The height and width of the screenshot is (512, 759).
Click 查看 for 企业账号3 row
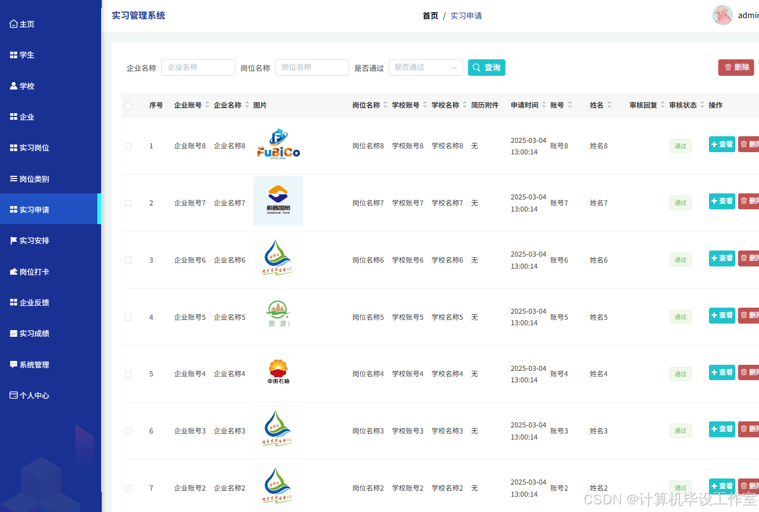point(722,429)
